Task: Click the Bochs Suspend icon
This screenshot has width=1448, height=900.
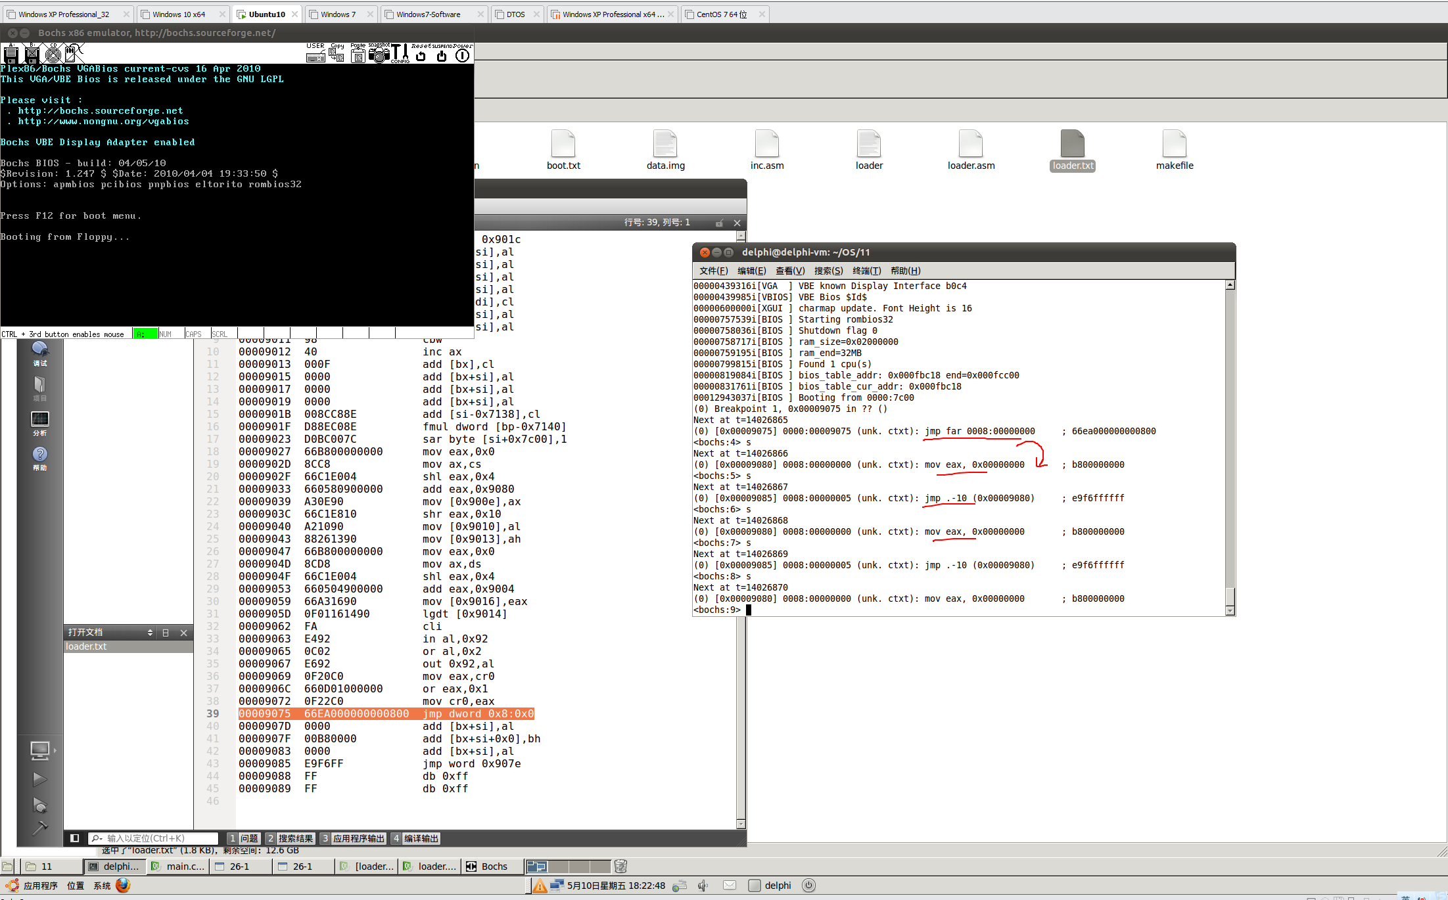Action: point(442,55)
